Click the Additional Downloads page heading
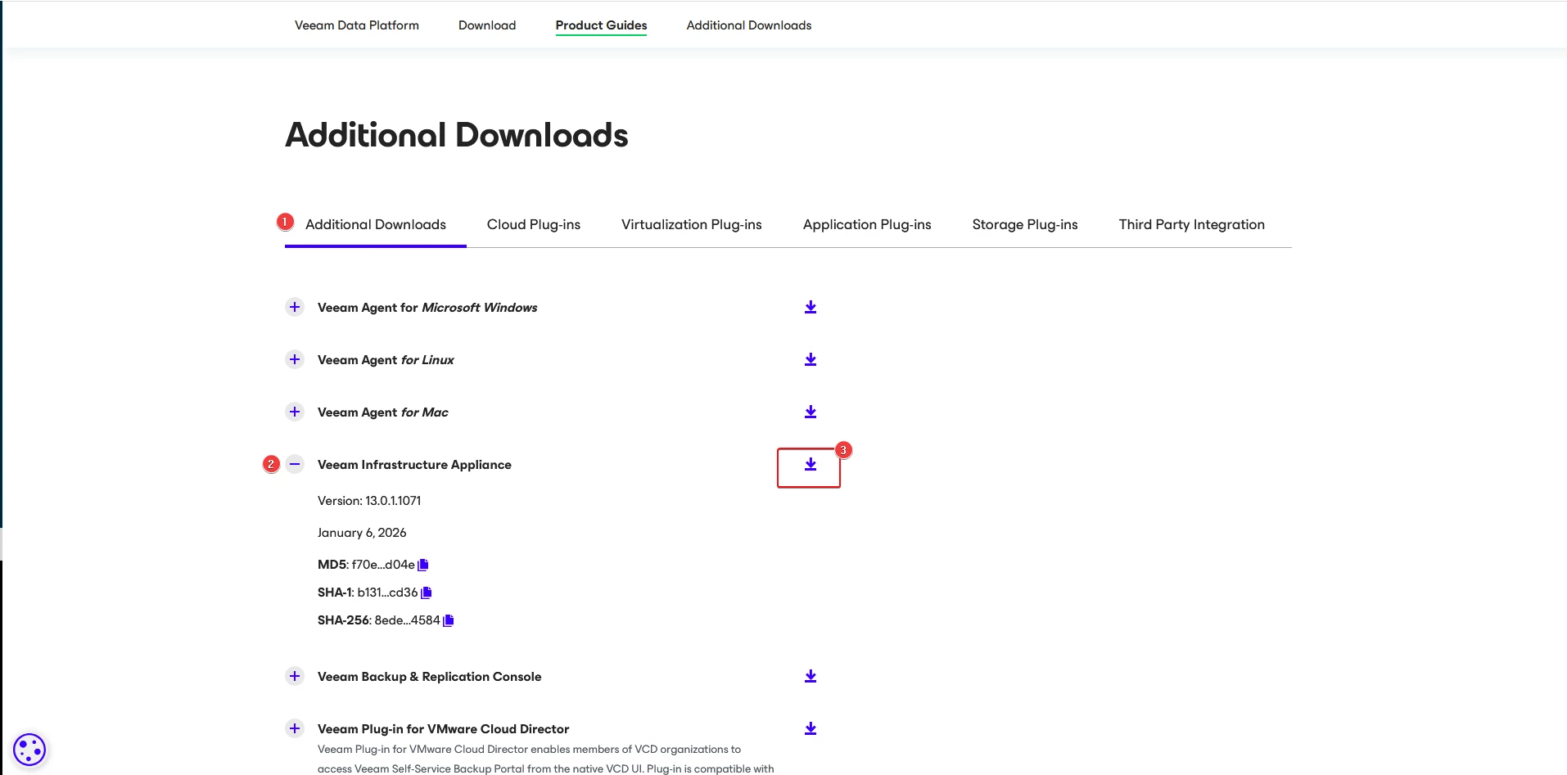This screenshot has height=775, width=1567. pyautogui.click(x=457, y=135)
